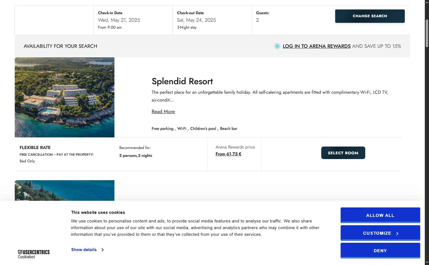This screenshot has height=265, width=429.
Task: Click the chevron inside the Customize button
Action: click(x=397, y=234)
